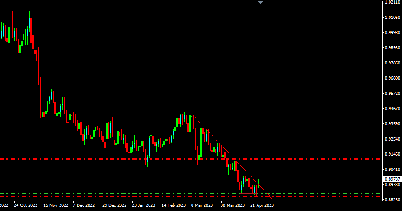
Task: Click the gray chart shift triangle marker
Action: click(260, 2)
